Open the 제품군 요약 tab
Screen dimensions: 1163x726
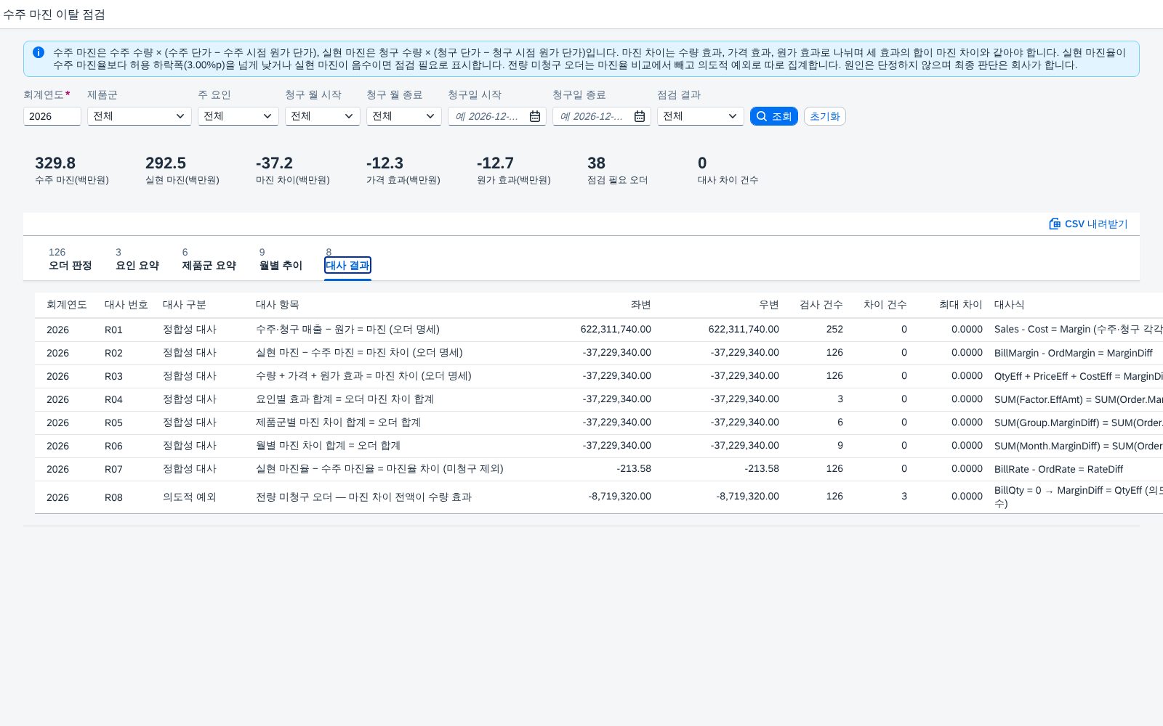[x=209, y=259]
